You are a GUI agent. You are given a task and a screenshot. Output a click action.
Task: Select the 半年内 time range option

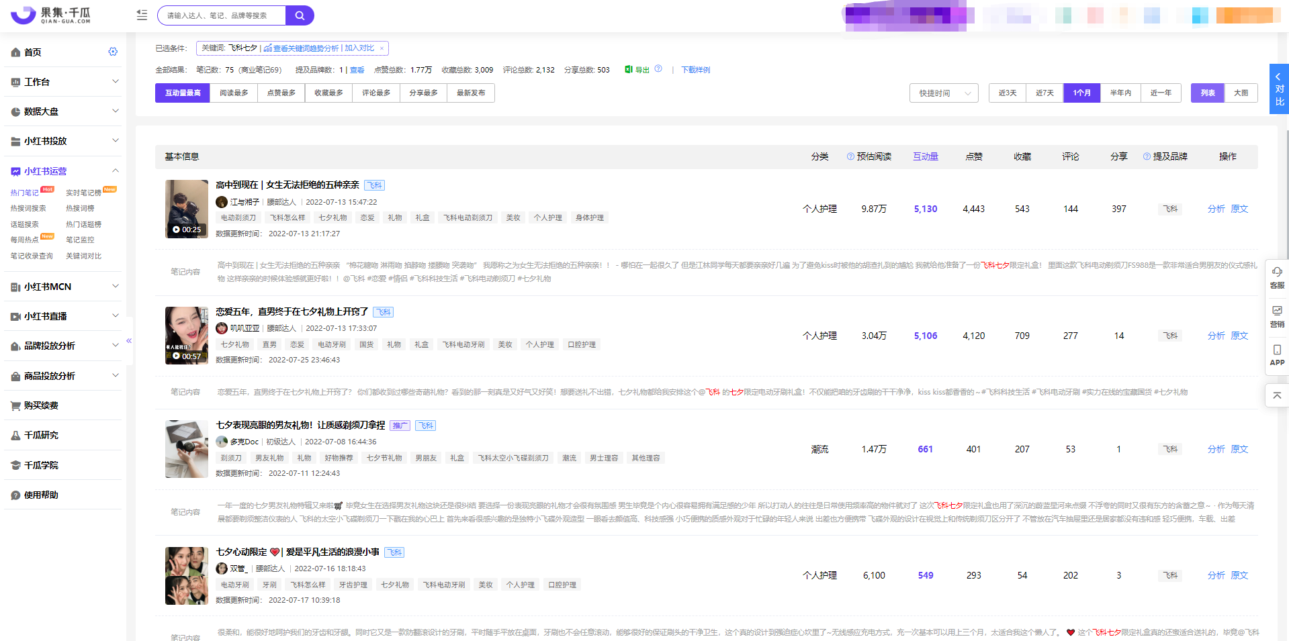click(x=1120, y=93)
